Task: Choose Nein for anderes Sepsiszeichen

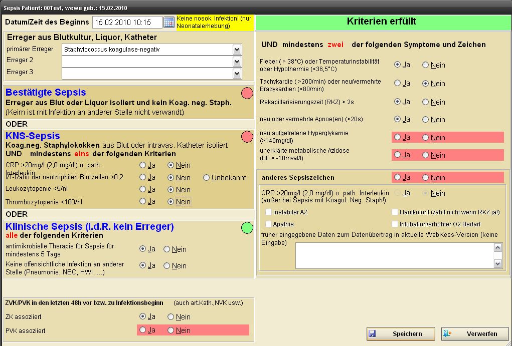Action: 426,178
